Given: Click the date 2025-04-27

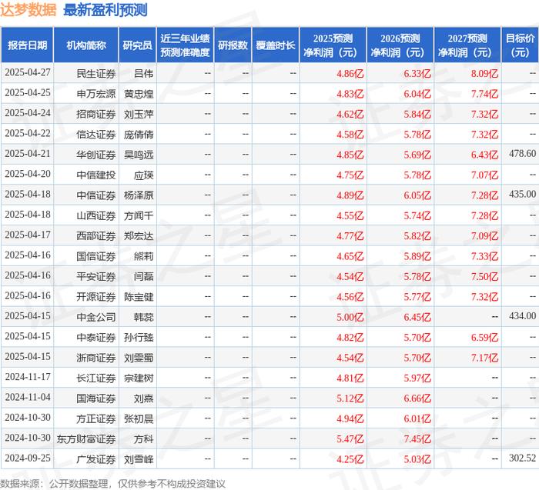Looking at the screenshot, I should [28, 72].
